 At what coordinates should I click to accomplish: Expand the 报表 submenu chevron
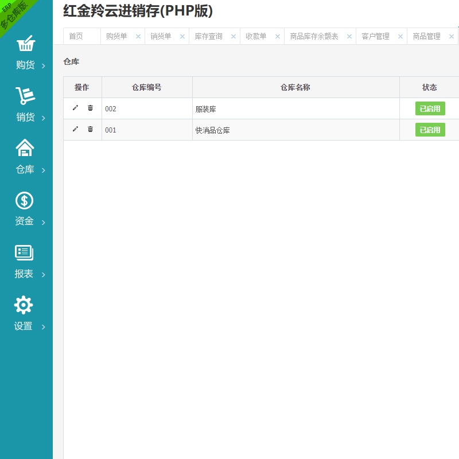44,275
